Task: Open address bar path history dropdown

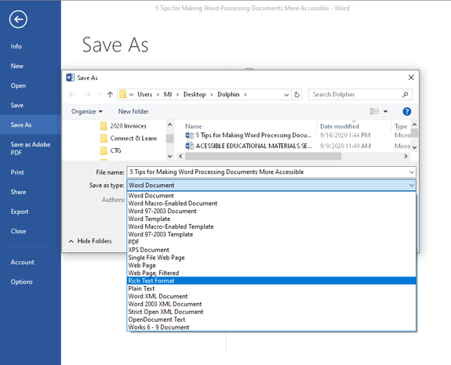Action: click(x=286, y=95)
